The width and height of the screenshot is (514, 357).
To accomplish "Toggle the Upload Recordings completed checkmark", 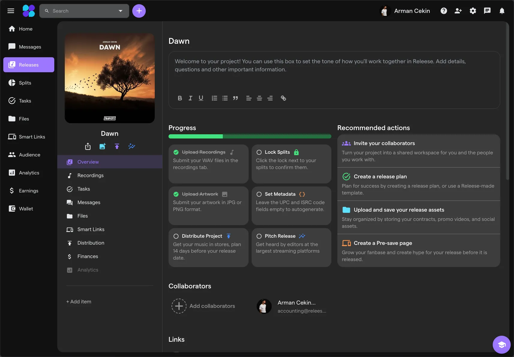I will tap(176, 152).
